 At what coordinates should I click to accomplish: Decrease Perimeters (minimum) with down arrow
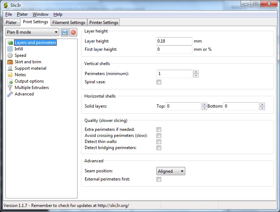coord(196,75)
